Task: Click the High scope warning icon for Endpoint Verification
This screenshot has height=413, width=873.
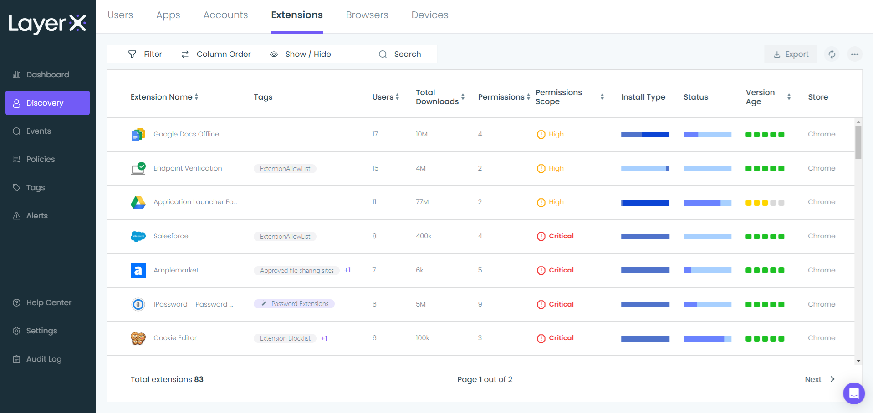Action: point(541,169)
